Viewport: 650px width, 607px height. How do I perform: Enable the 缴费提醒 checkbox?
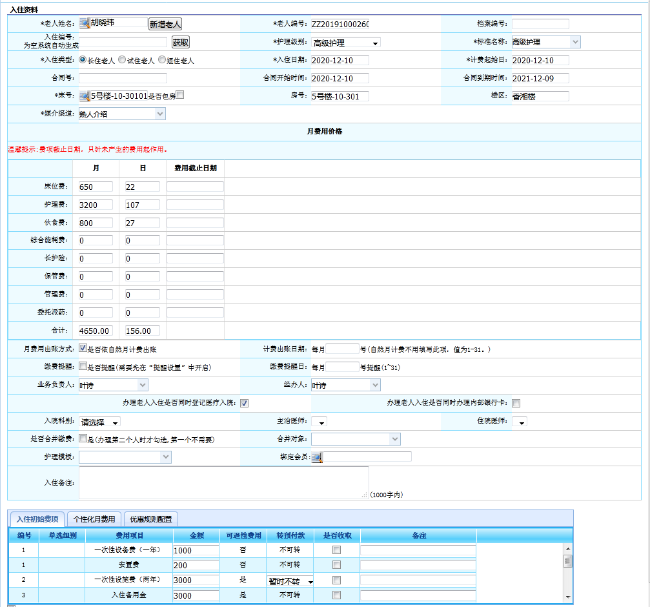point(83,366)
